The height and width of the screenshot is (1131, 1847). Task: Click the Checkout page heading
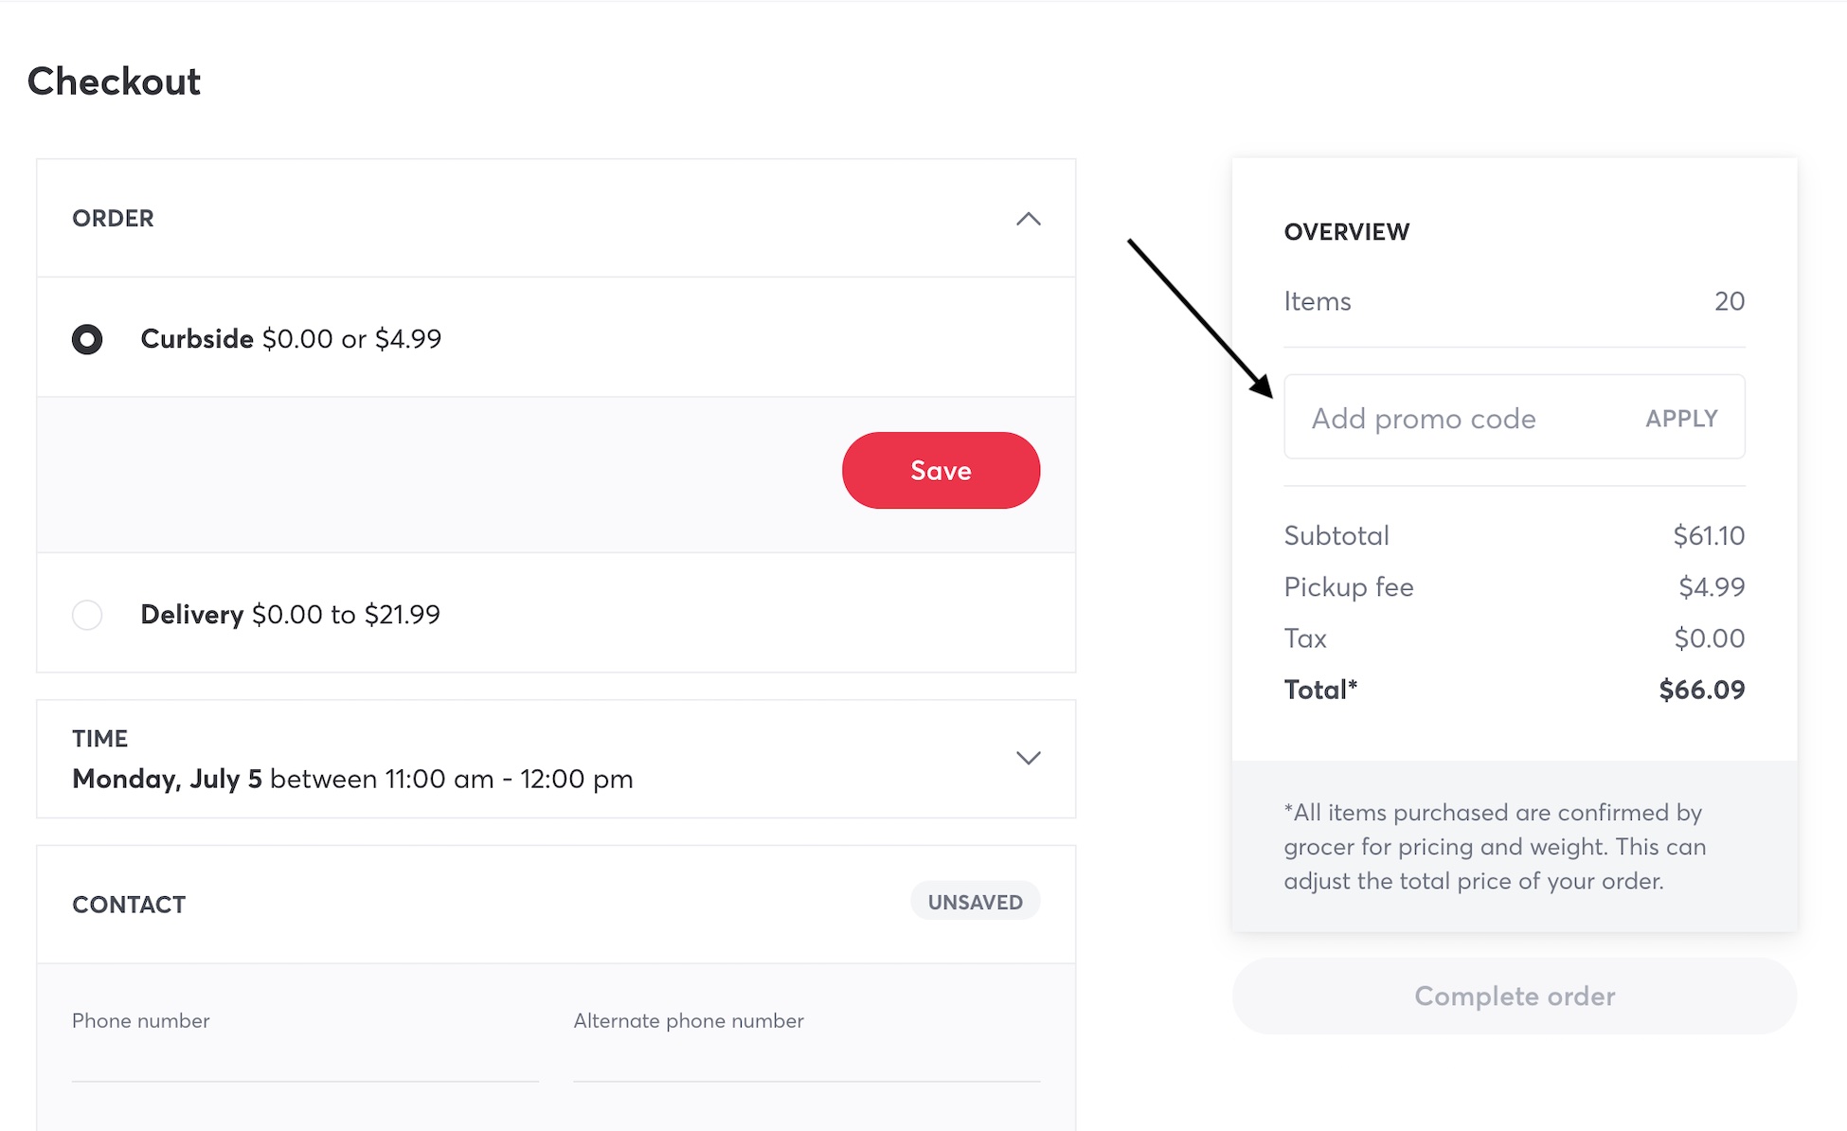pos(114,81)
